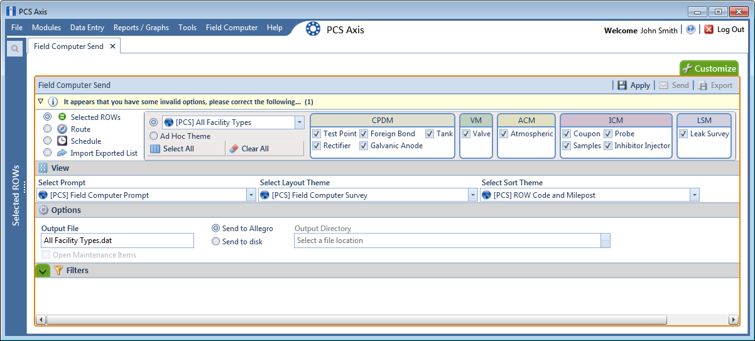
Task: Toggle the Leak Survey checkbox
Action: (683, 134)
